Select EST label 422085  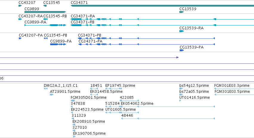127,98
